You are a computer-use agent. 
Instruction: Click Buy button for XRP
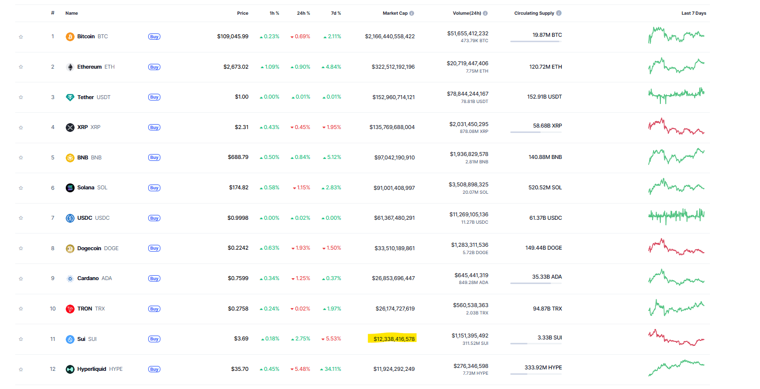154,128
